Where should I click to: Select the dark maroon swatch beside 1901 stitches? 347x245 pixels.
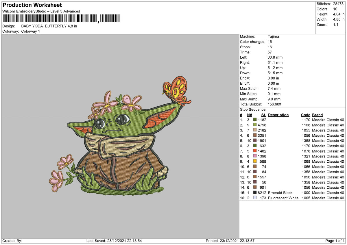tap(255, 141)
